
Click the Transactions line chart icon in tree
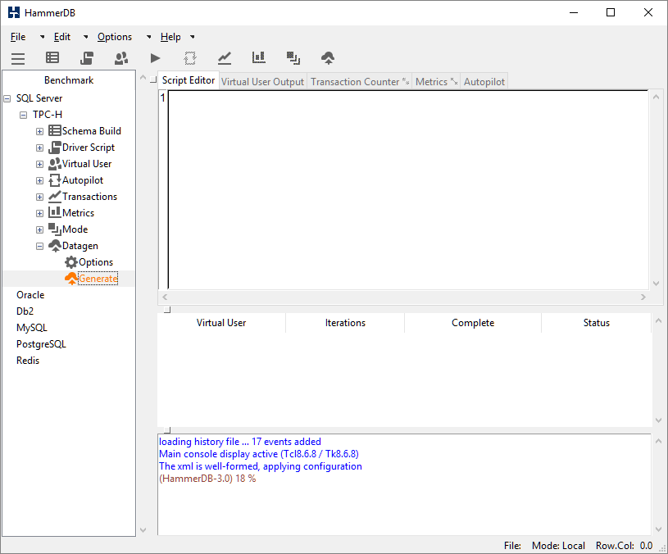(x=55, y=197)
